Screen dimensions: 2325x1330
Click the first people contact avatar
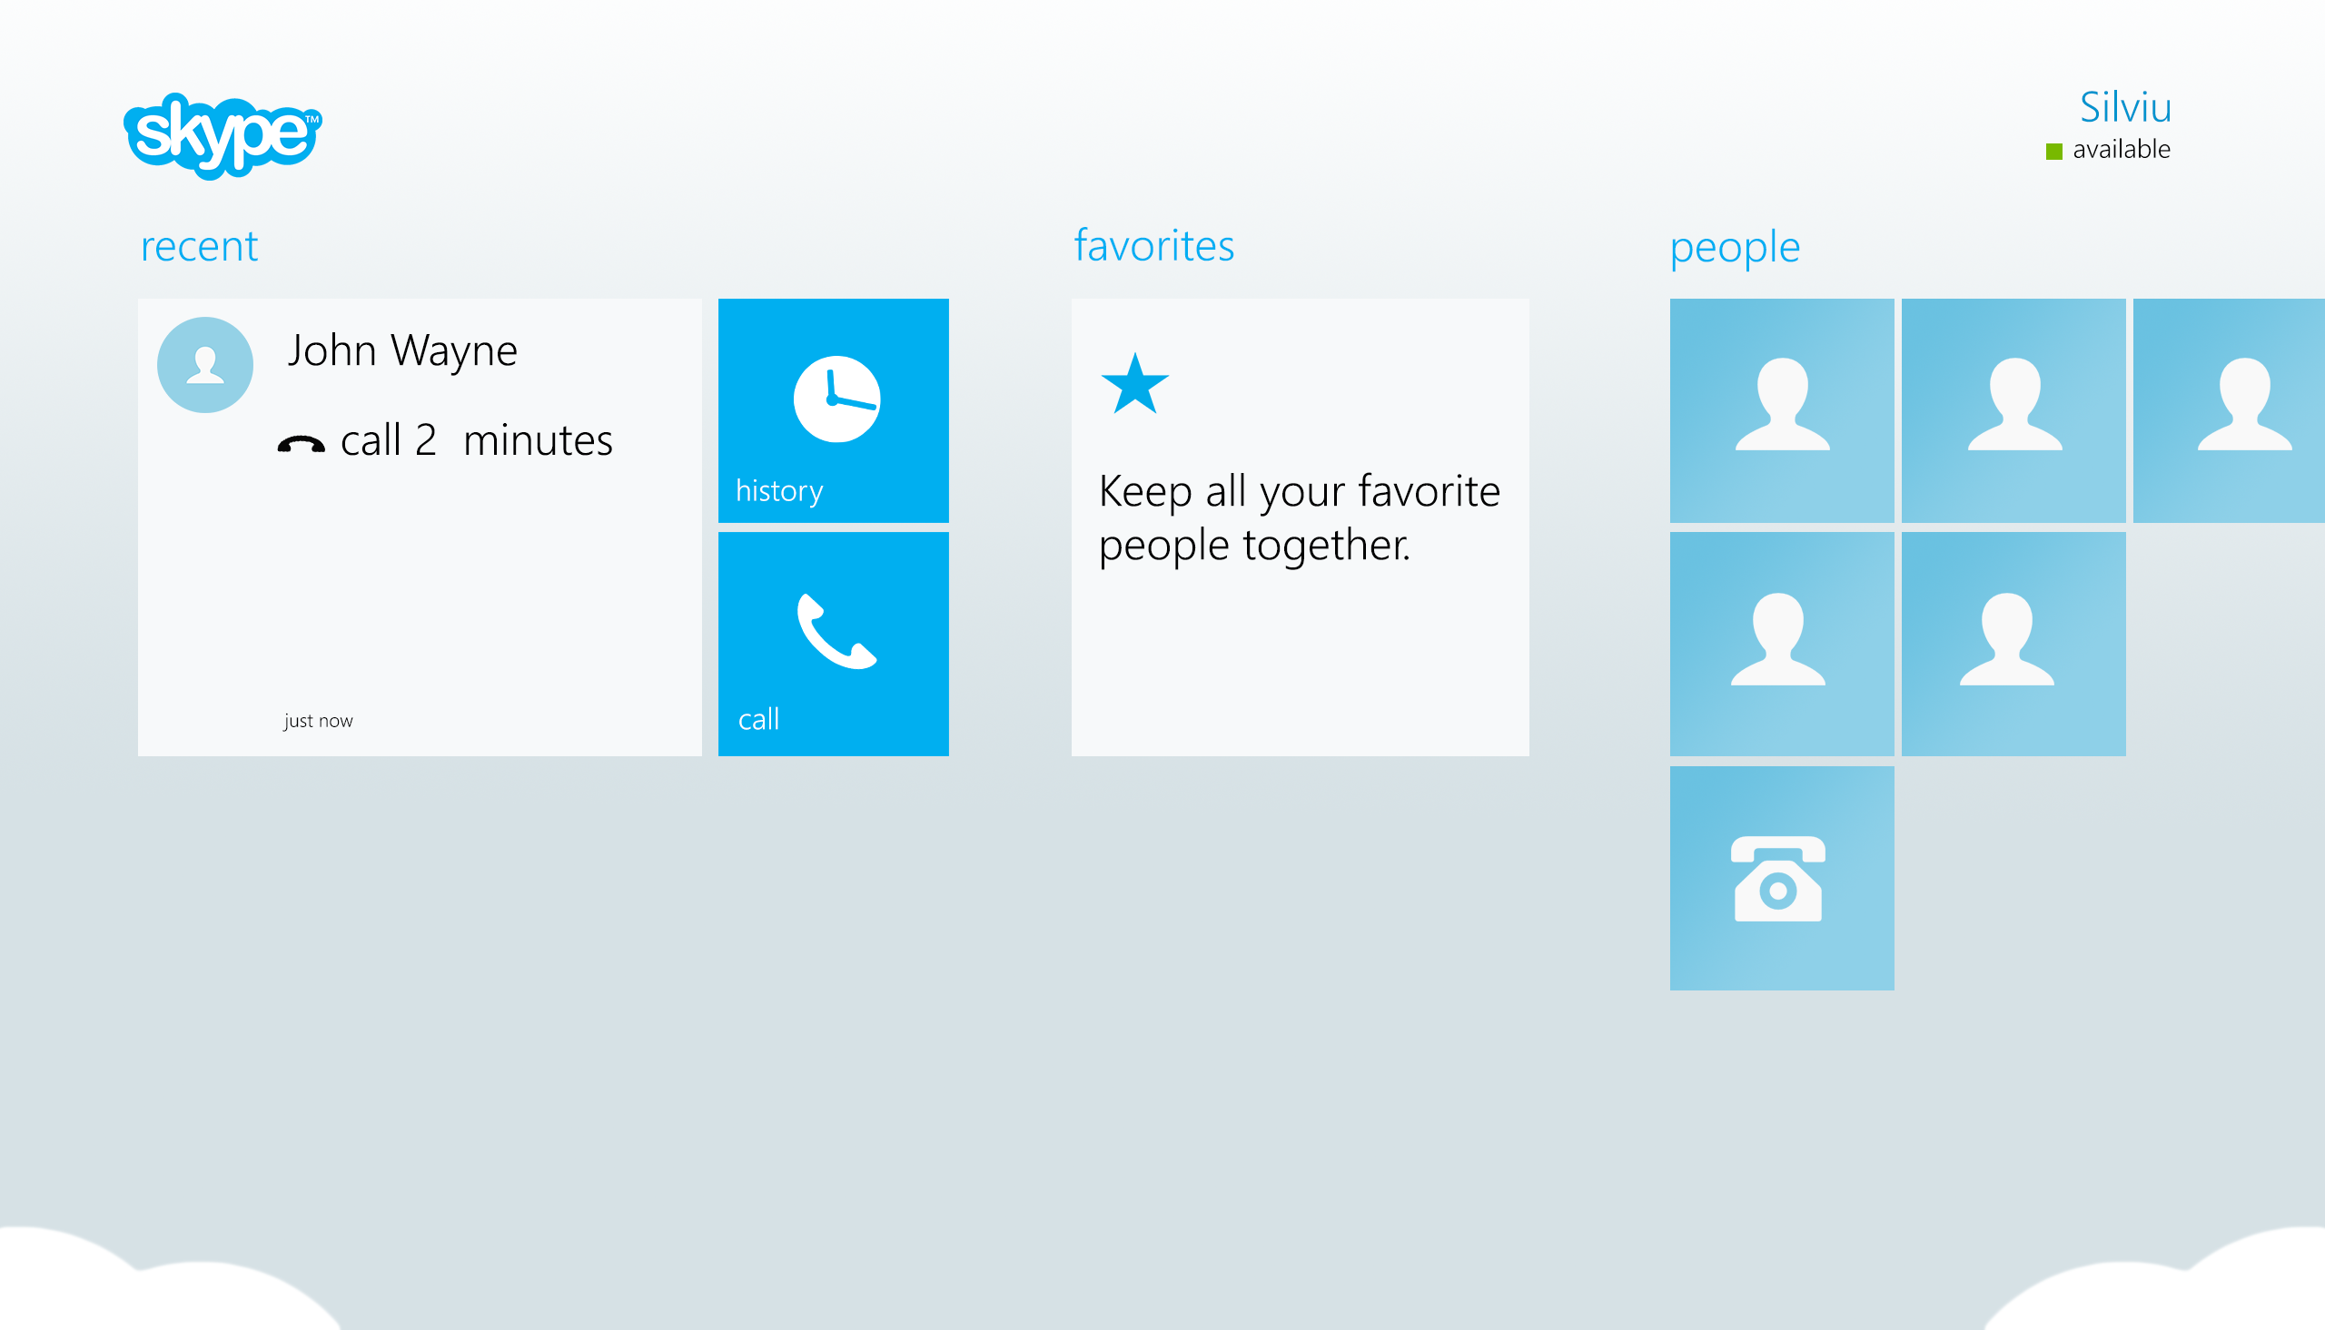1779,412
